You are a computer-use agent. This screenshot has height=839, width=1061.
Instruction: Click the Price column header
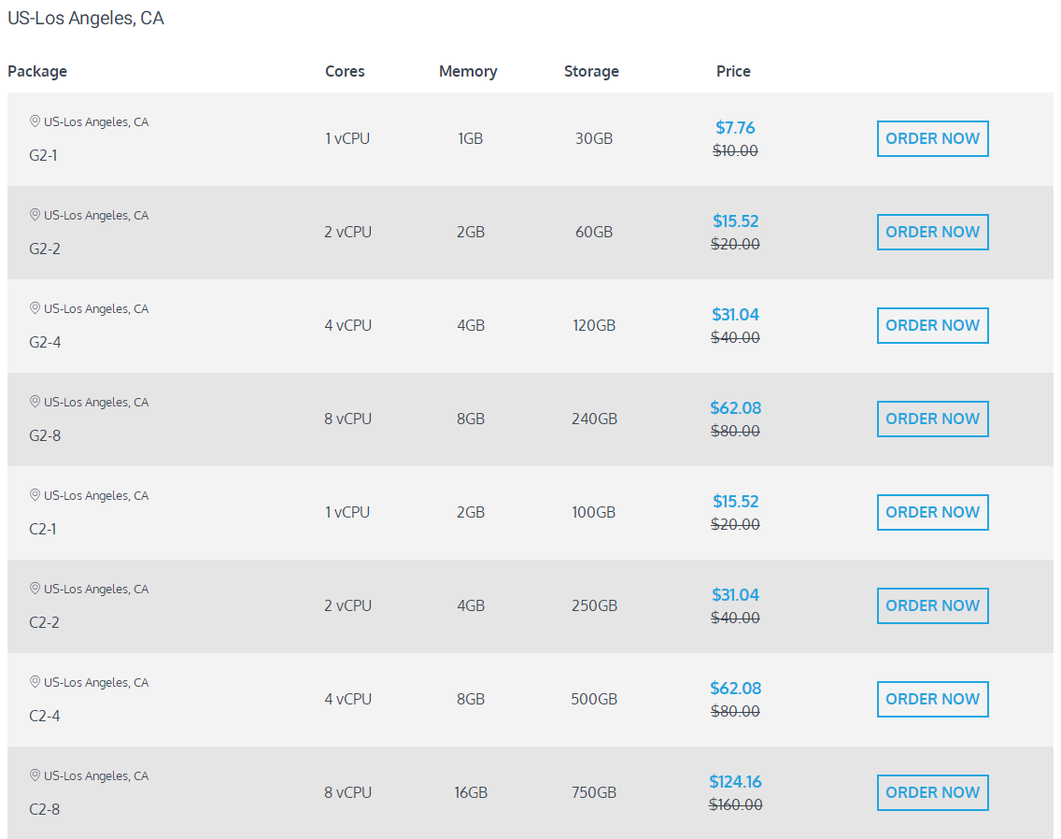point(733,71)
